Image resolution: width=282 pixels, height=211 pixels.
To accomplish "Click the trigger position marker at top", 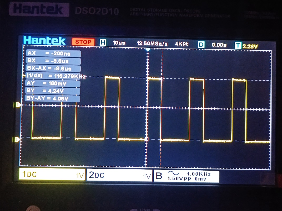I will pyautogui.click(x=148, y=49).
